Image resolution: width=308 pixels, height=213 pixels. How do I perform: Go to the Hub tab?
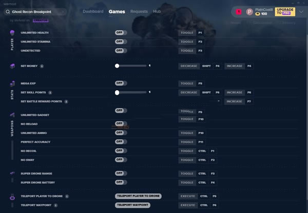coord(157,11)
